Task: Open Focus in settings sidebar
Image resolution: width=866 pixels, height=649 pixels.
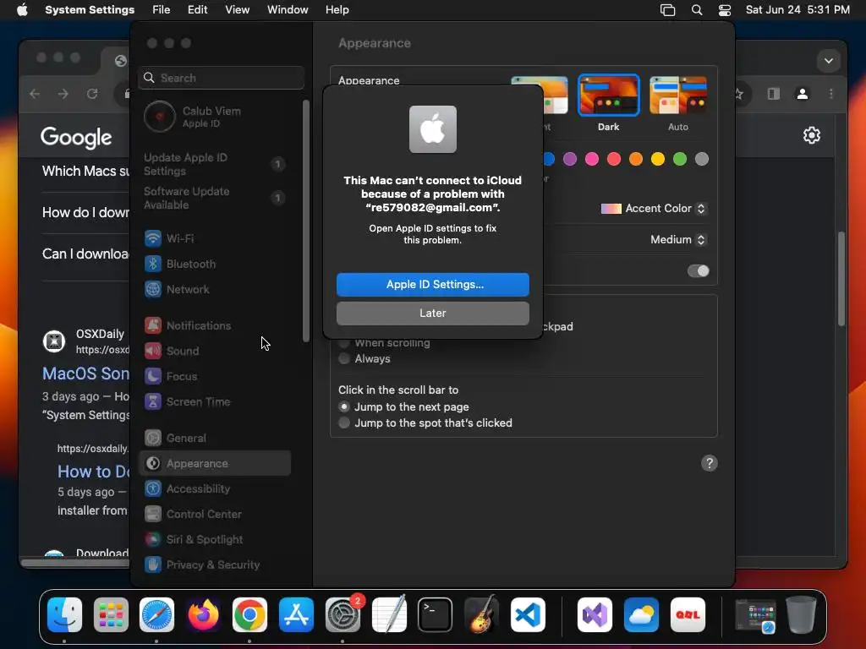Action: [x=215, y=376]
